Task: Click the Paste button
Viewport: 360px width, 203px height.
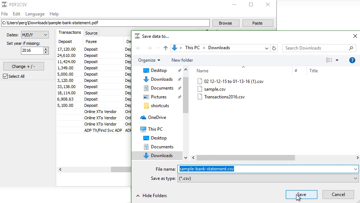Action: tap(258, 23)
